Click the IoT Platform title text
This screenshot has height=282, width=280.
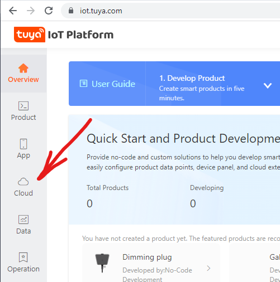[80, 35]
